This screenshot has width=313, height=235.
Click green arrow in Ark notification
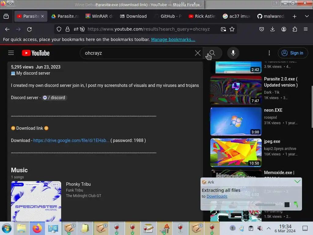click(296, 204)
